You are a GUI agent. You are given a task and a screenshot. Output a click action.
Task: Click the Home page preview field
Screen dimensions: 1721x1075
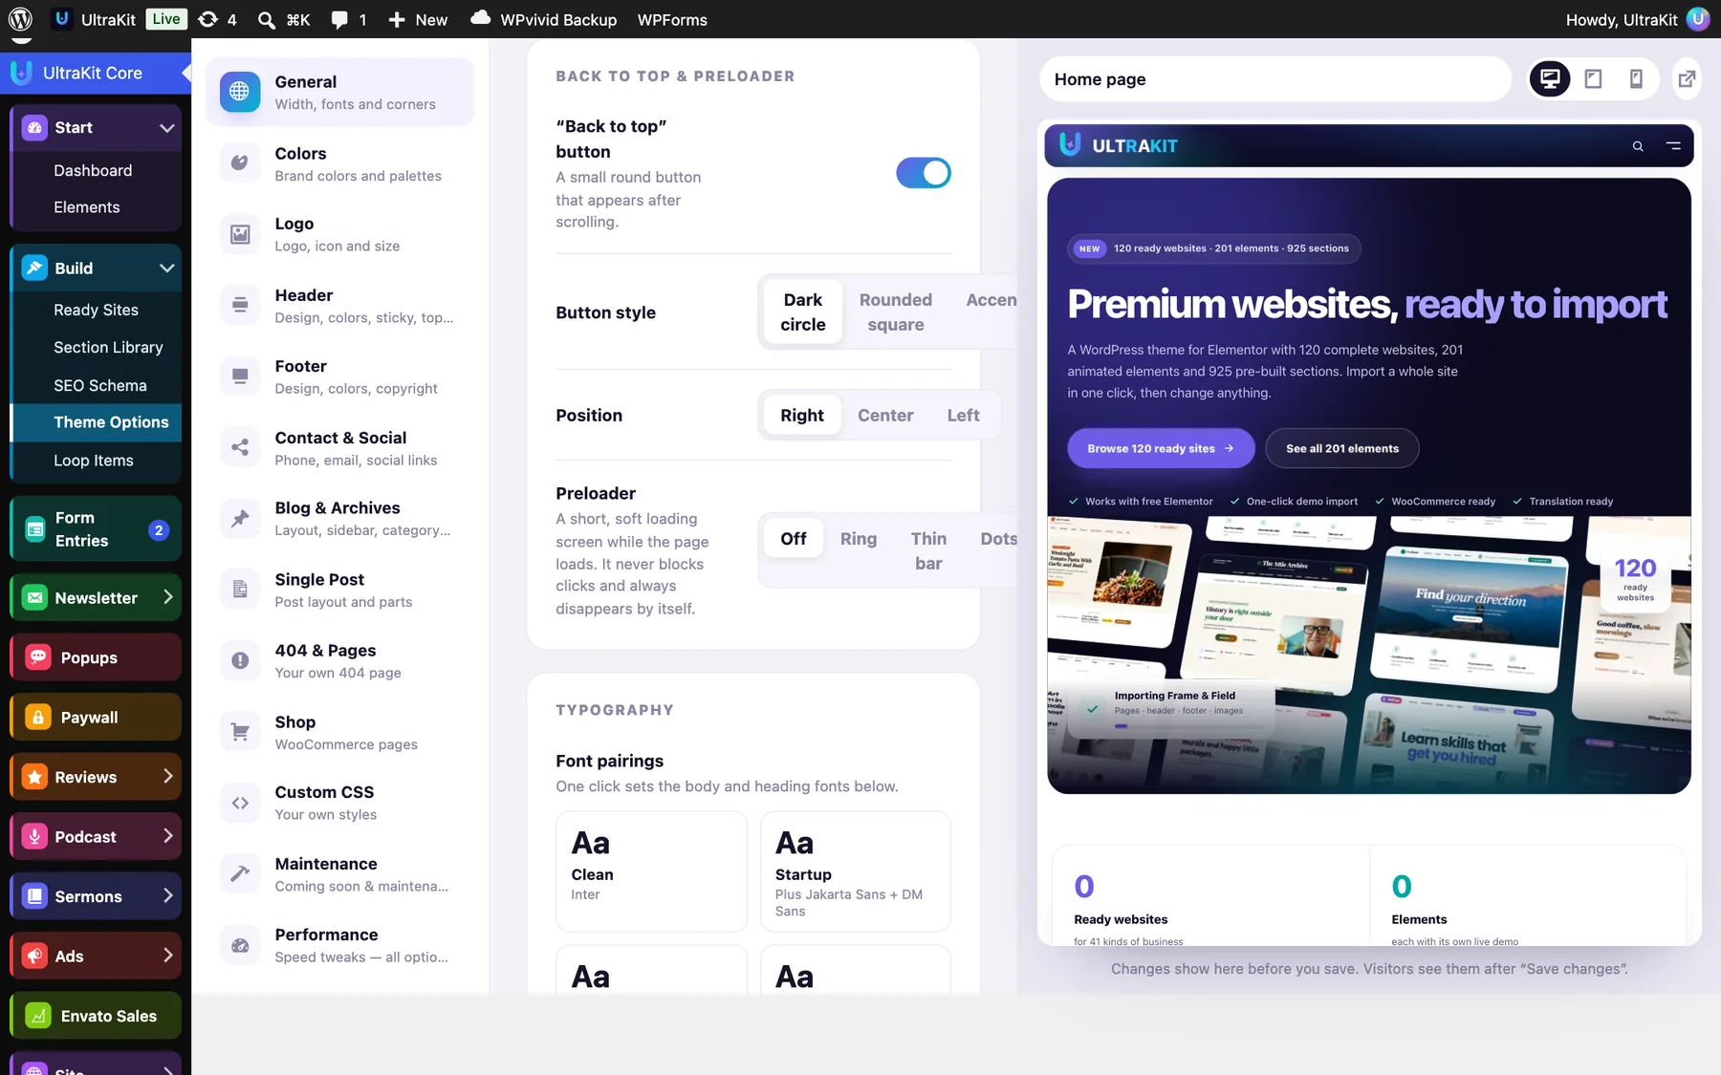(x=1275, y=79)
